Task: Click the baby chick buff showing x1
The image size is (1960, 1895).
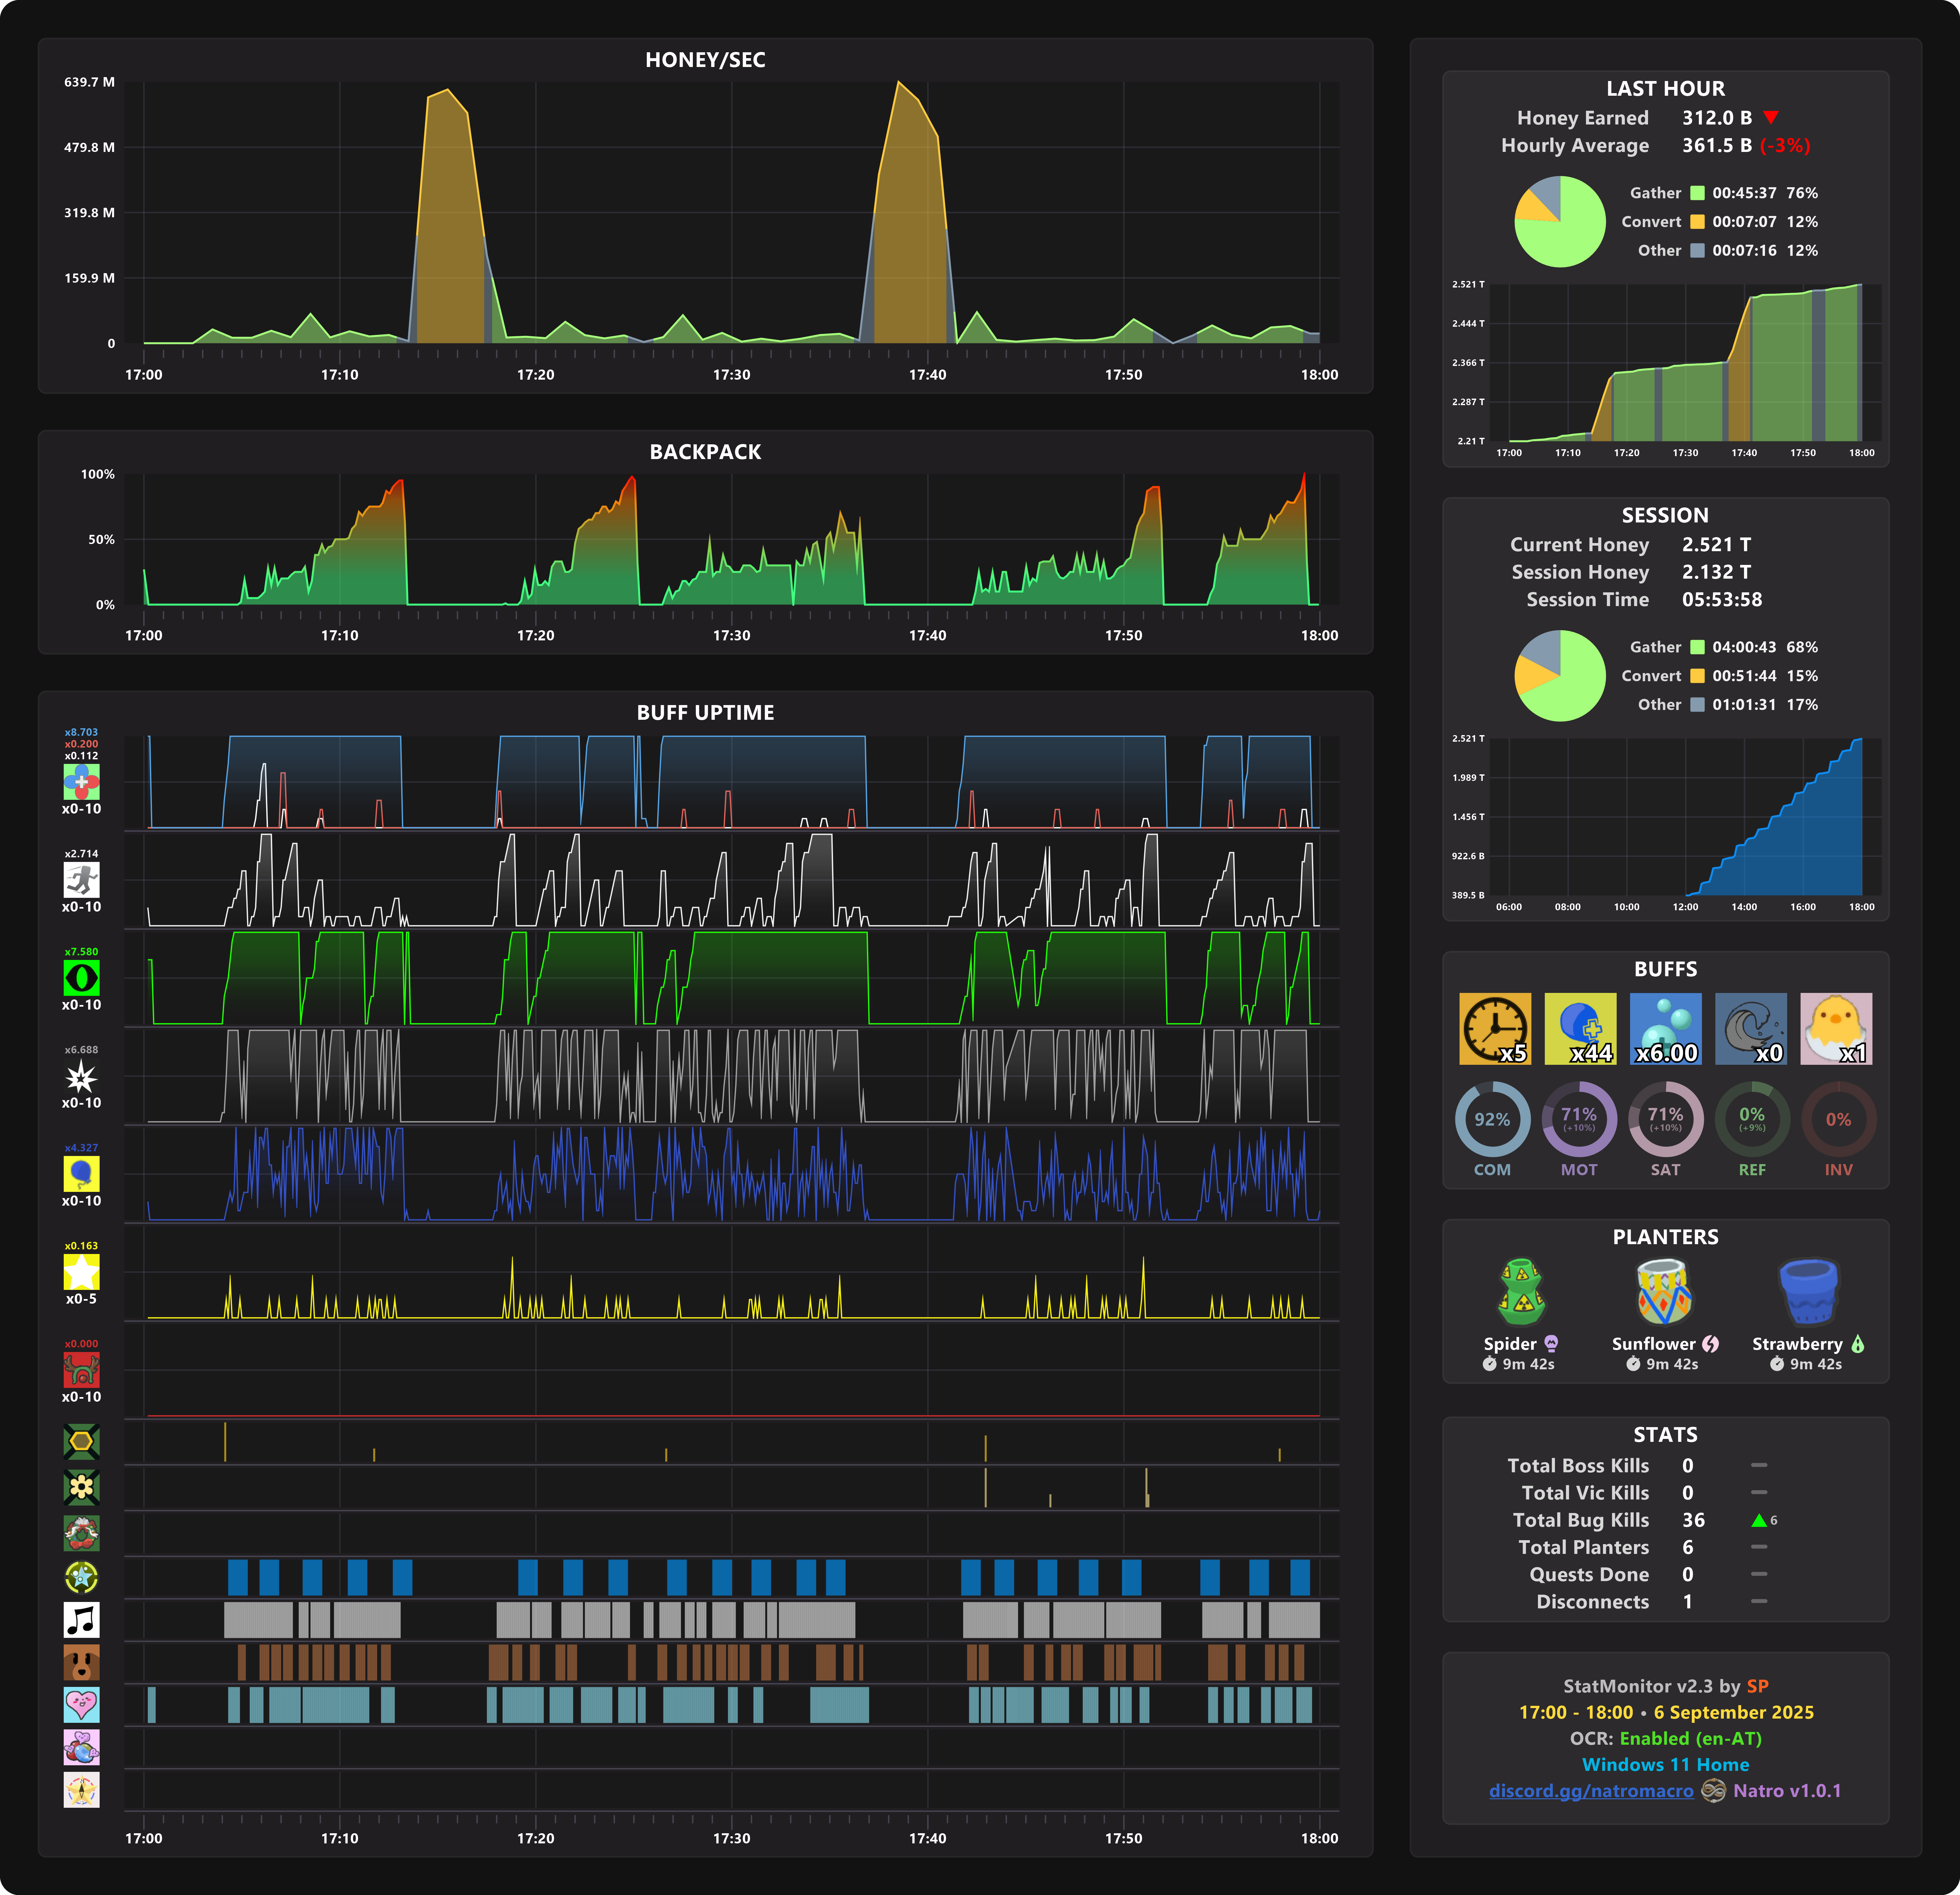Action: click(1836, 1028)
